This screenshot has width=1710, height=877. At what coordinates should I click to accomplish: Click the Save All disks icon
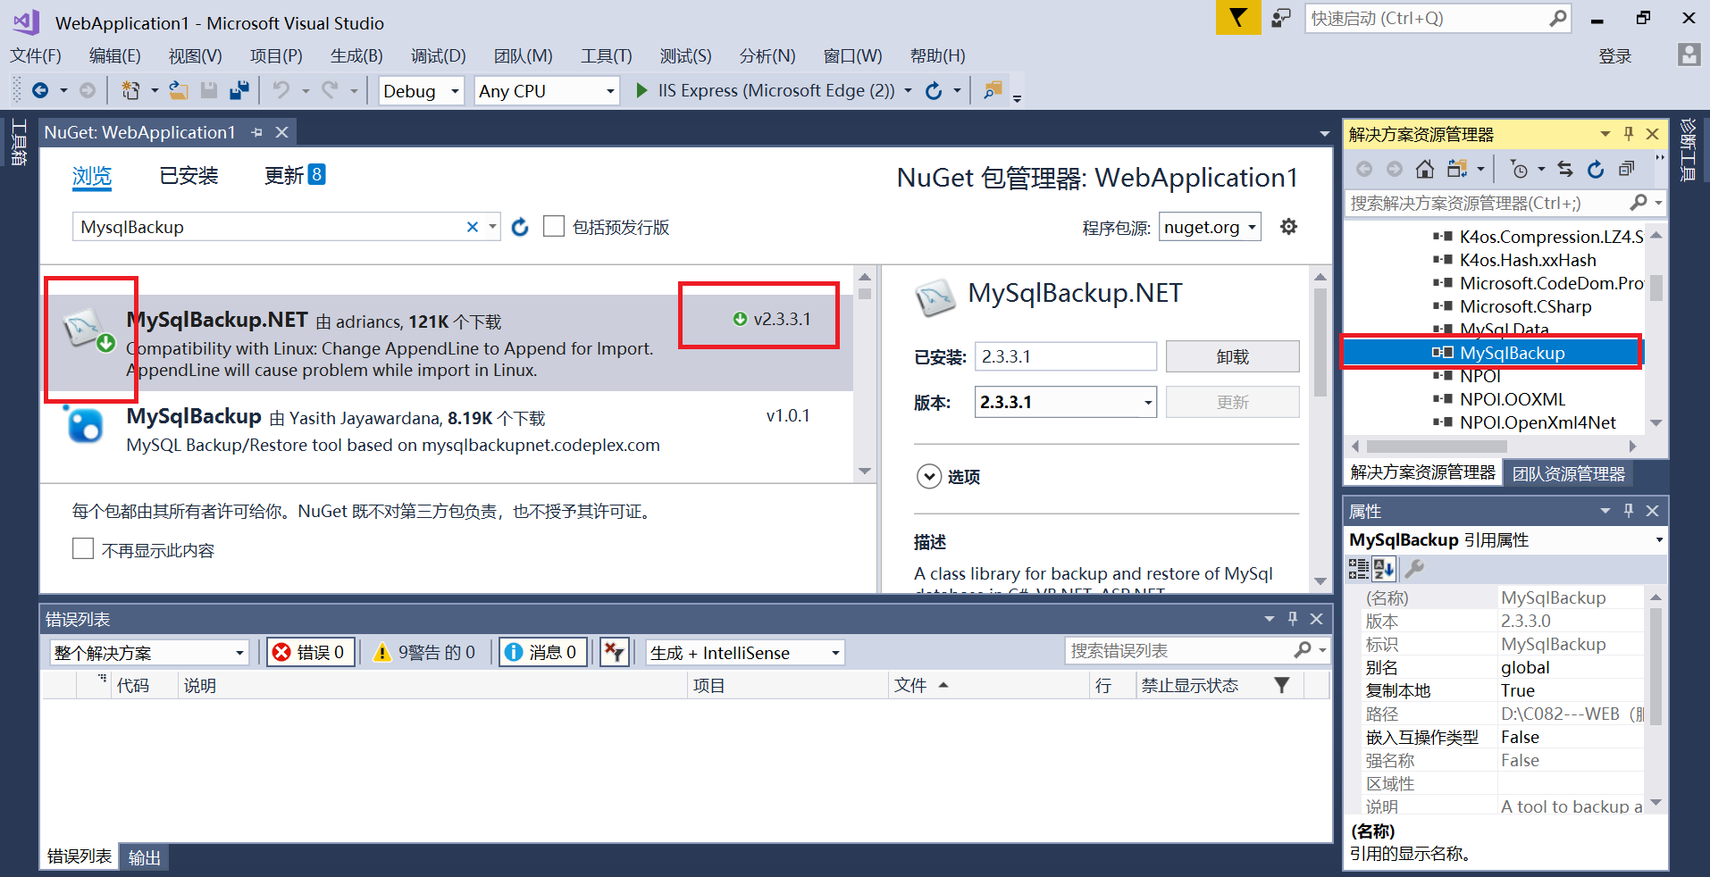(239, 90)
